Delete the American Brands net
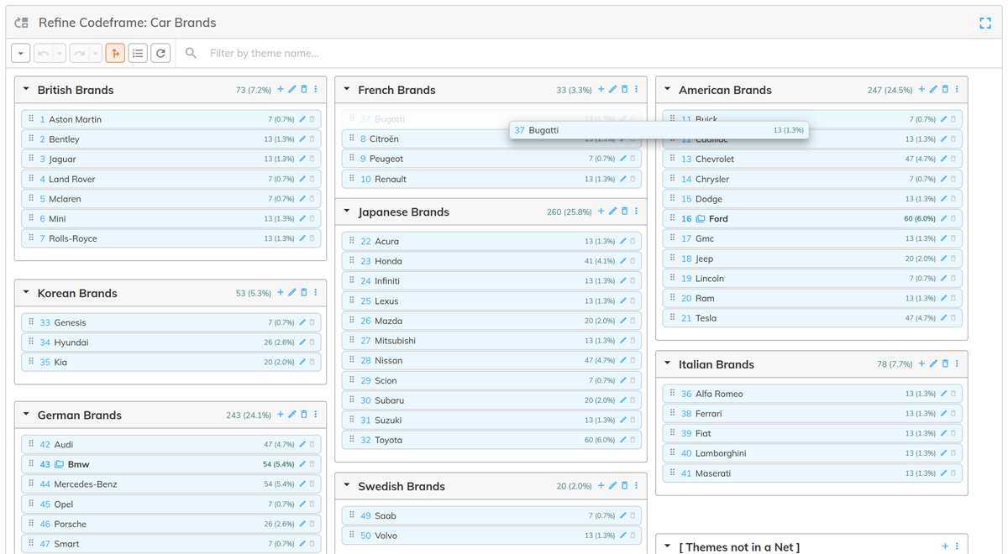1008x554 pixels. (x=945, y=89)
